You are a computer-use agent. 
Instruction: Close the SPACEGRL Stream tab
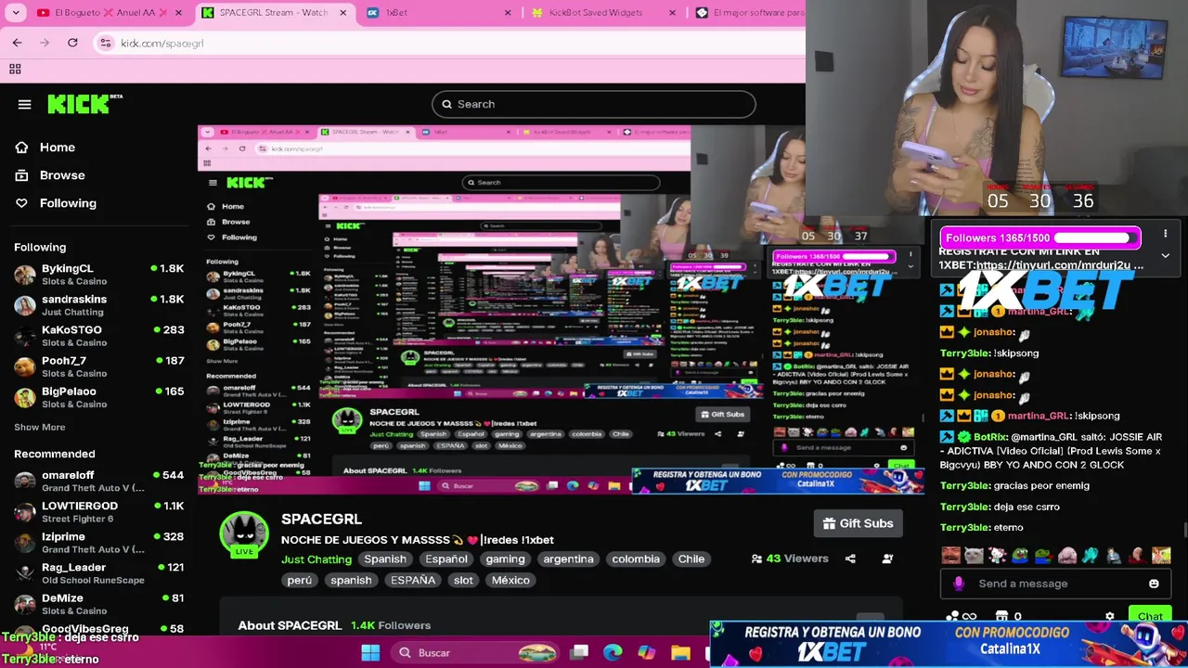click(x=343, y=13)
